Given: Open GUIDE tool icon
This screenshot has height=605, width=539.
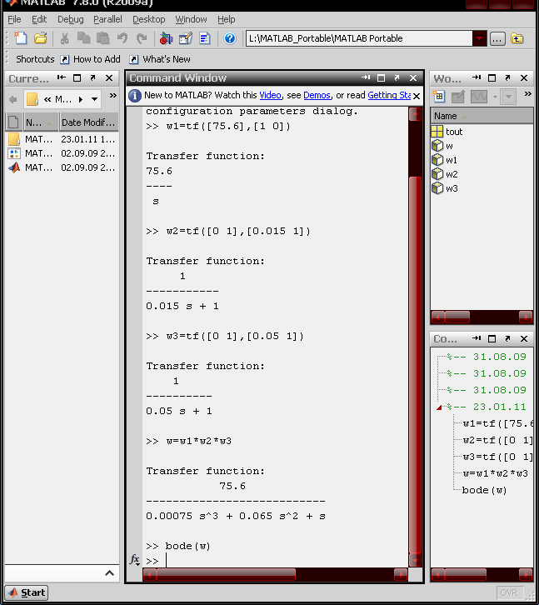Looking at the screenshot, I should (x=185, y=38).
